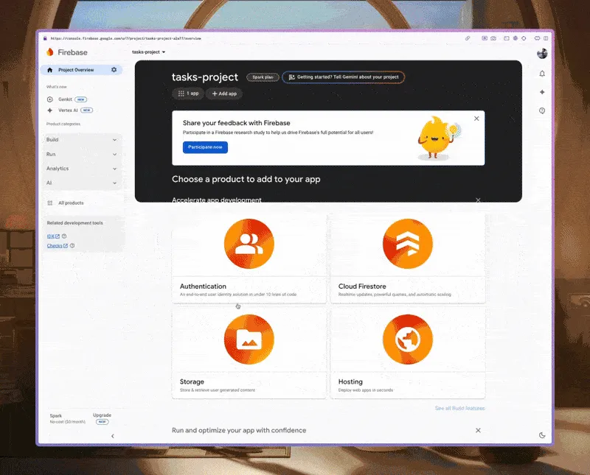Image resolution: width=590 pixels, height=475 pixels.
Task: Open Project settings gear icon
Action: click(x=114, y=70)
